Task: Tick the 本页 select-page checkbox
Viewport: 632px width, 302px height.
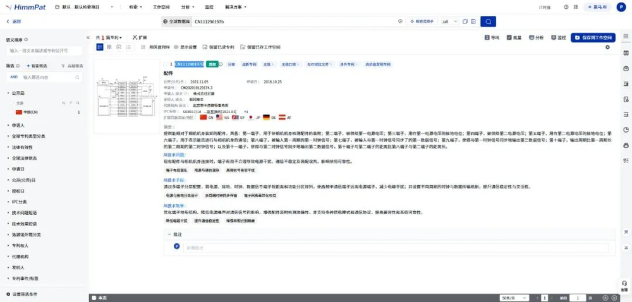Action: (x=94, y=298)
